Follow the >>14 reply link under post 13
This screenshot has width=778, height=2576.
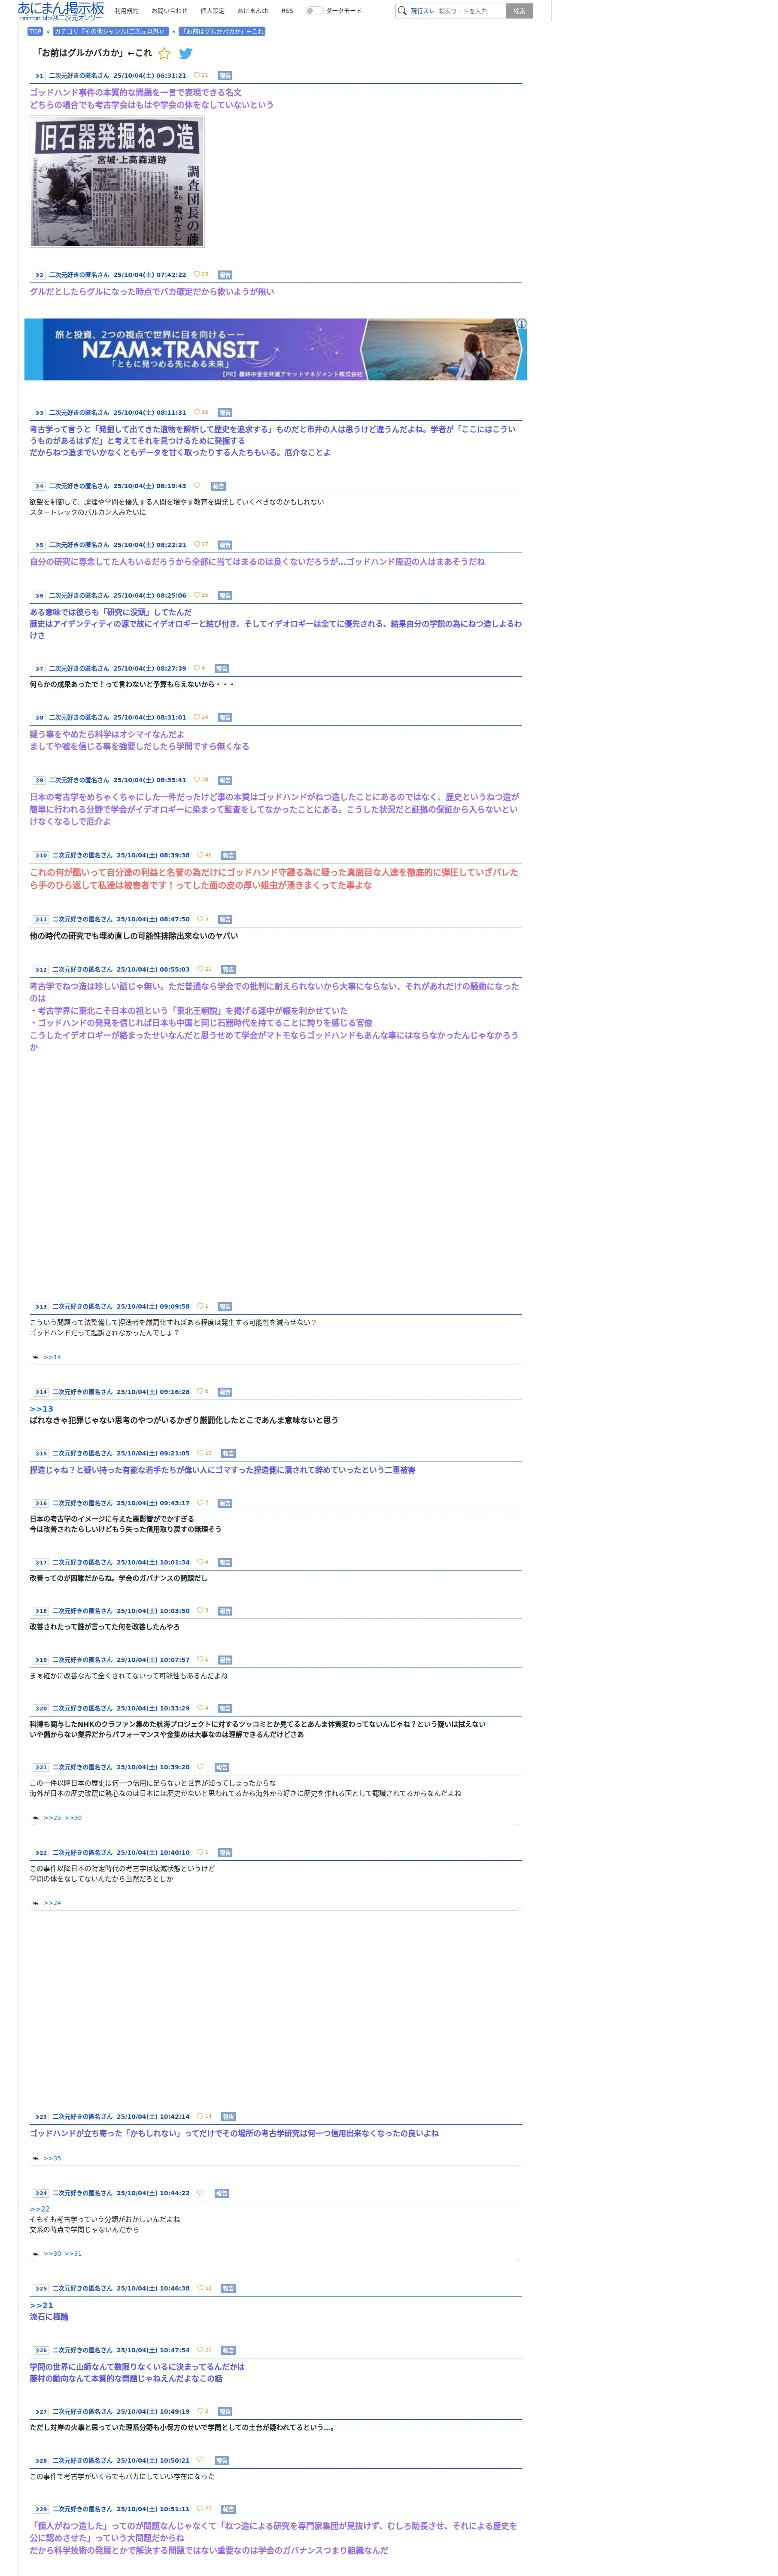(52, 1357)
